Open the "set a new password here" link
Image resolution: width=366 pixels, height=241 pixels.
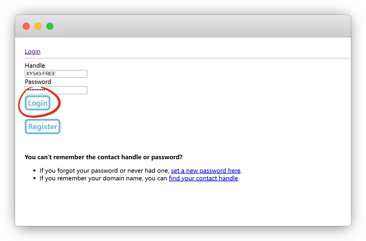(206, 171)
